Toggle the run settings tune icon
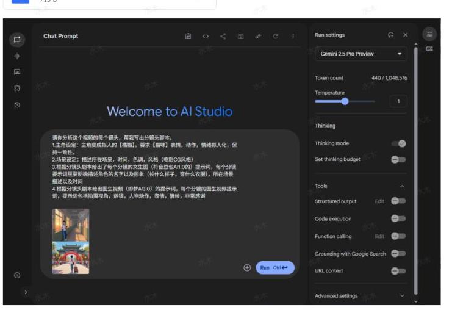This screenshot has height=310, width=452. 429,34
